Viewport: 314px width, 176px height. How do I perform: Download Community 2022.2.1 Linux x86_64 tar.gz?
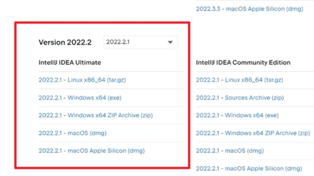(239, 80)
